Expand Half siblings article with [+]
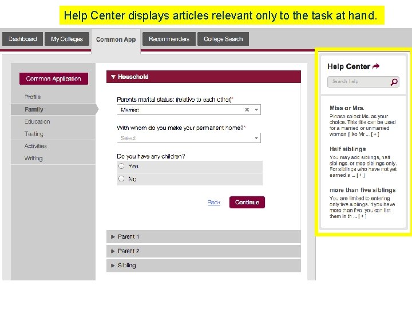Image resolution: width=412 pixels, height=309 pixels. point(360,175)
